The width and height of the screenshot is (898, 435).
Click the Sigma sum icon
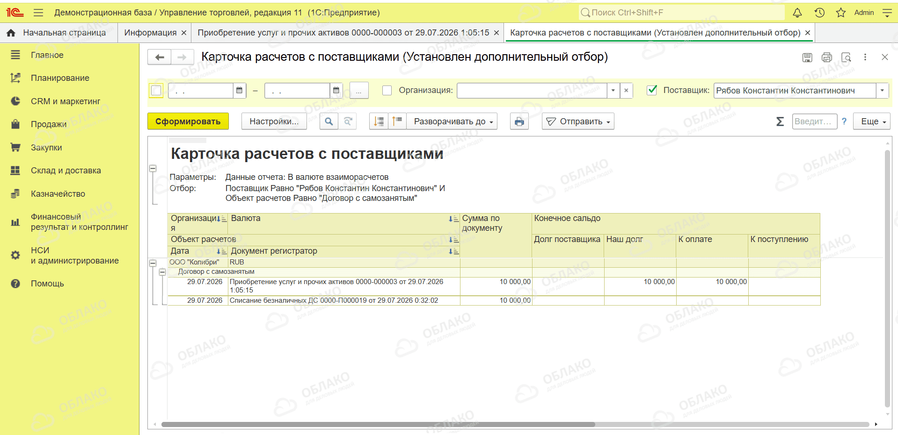[x=780, y=121]
